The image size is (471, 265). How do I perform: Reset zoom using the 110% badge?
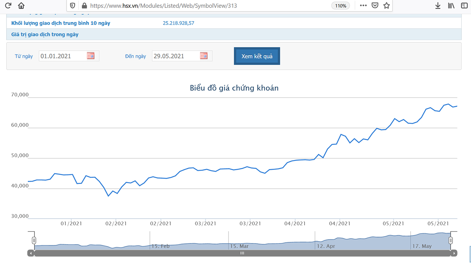click(340, 6)
